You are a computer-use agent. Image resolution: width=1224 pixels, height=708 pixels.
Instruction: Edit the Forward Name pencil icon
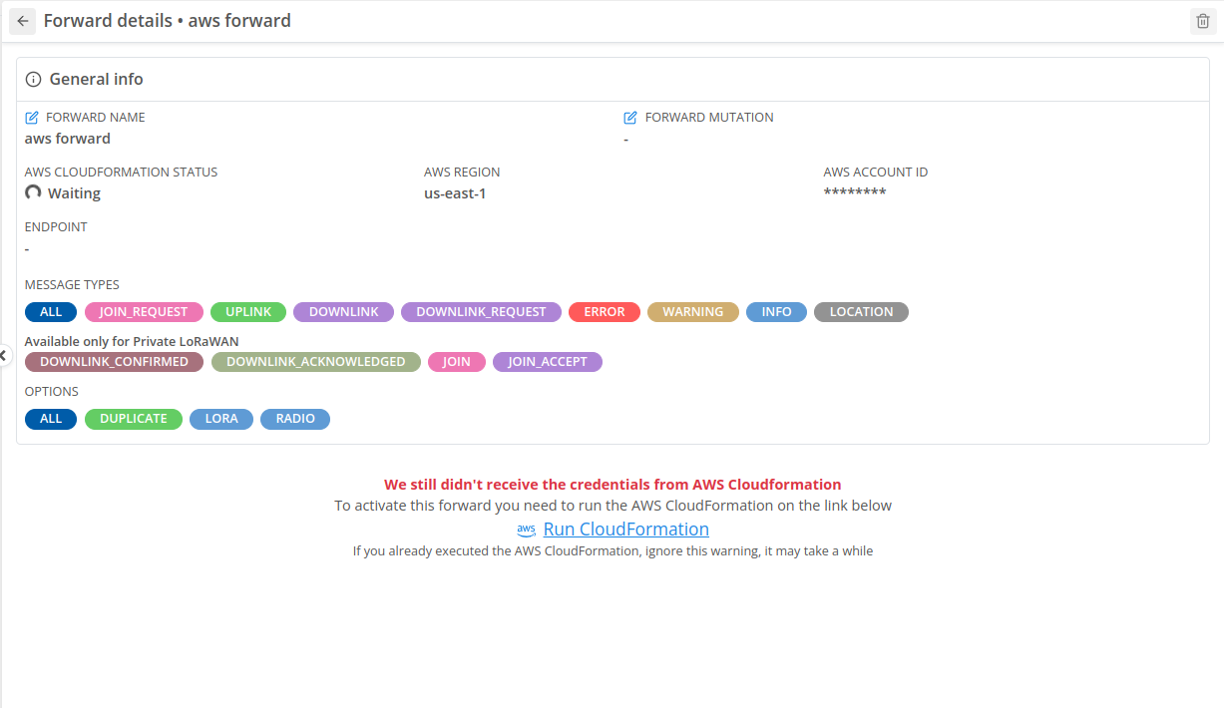coord(32,118)
